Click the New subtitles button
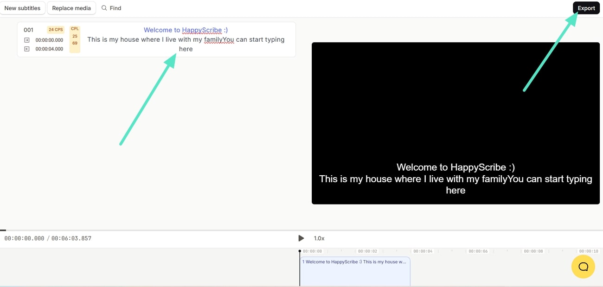Screen dimensions: 603x287 [22, 8]
